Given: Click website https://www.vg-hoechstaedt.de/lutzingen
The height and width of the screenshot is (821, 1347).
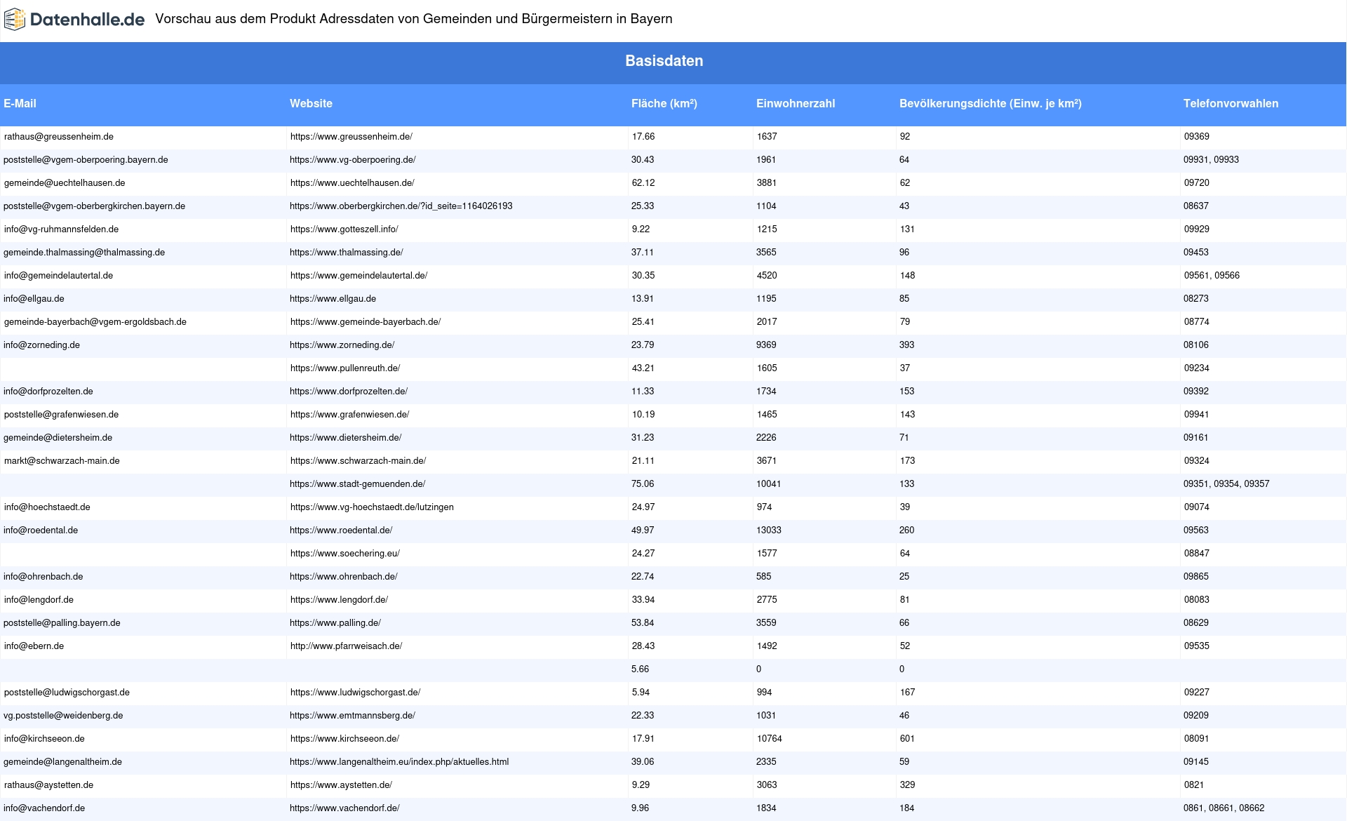Looking at the screenshot, I should tap(372, 507).
